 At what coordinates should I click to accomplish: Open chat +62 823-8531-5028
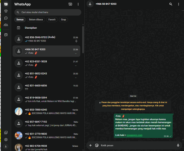pyautogui.click(x=46, y=63)
